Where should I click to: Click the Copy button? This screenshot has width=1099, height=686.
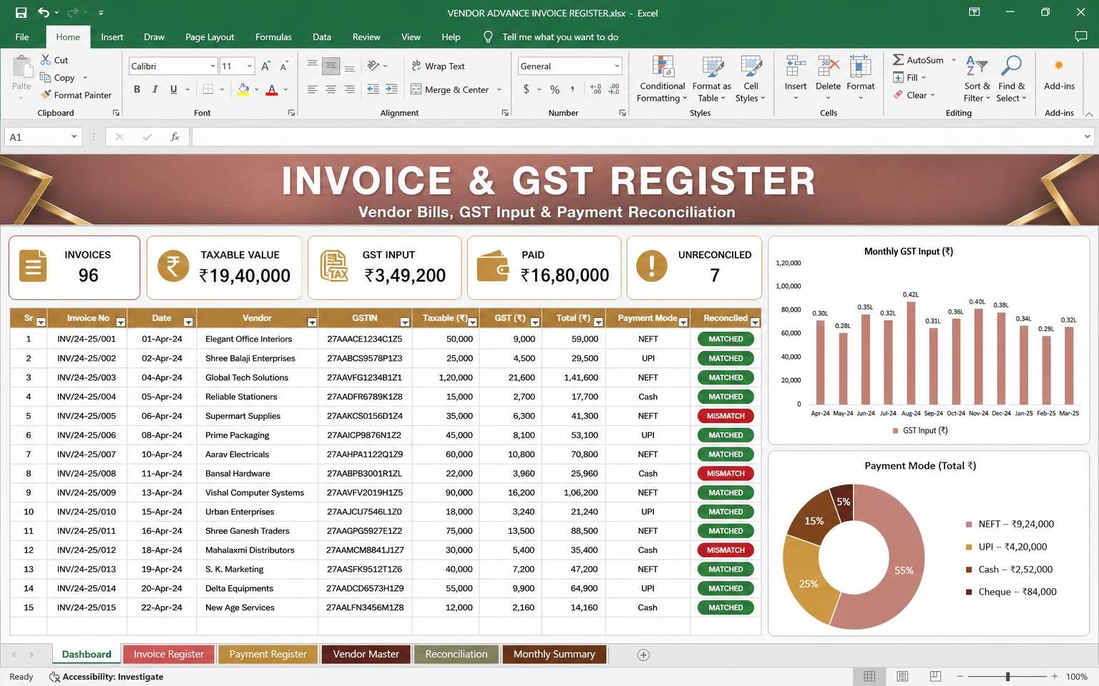(57, 77)
